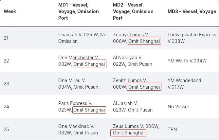The width and height of the screenshot is (219, 140).
Task: Click the Unayzah V. 025 W cell
Action: pos(82,38)
